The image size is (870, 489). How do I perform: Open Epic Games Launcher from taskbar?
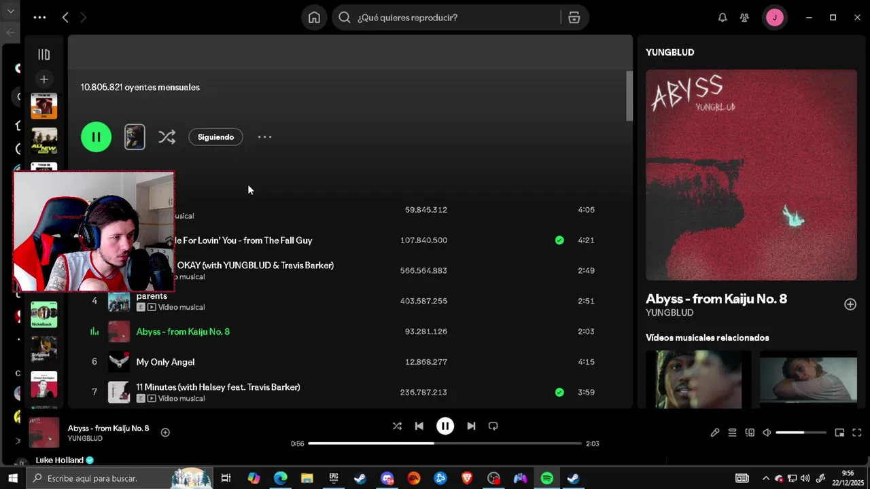coord(333,478)
